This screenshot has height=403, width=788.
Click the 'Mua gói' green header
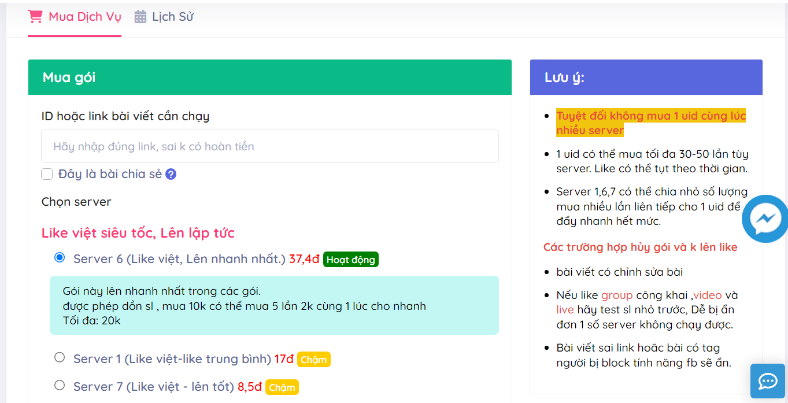tap(269, 77)
